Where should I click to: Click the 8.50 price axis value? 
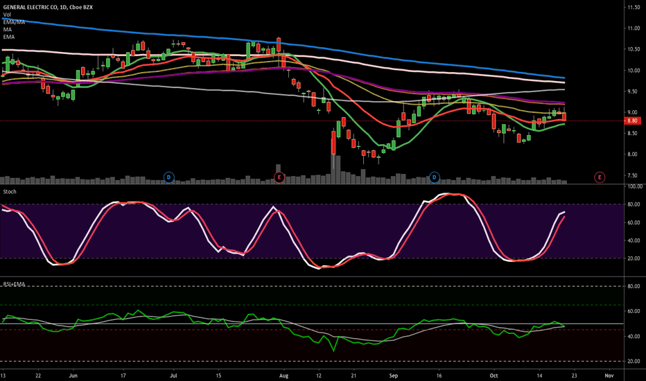click(x=634, y=133)
